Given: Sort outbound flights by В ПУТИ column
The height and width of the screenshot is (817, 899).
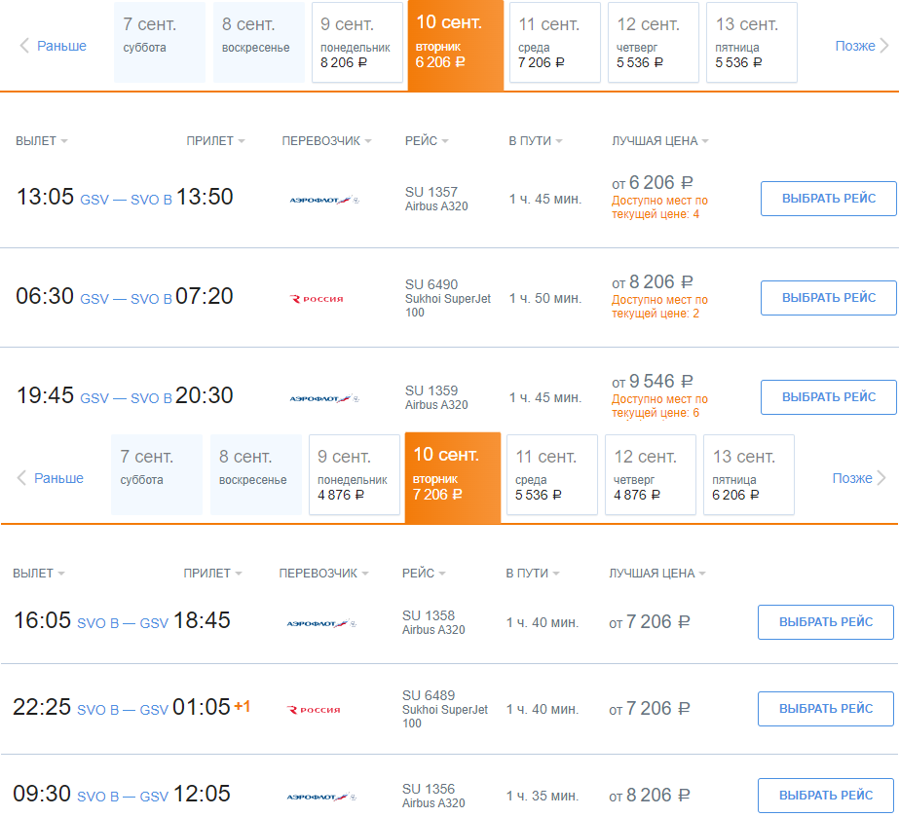Looking at the screenshot, I should coord(536,141).
